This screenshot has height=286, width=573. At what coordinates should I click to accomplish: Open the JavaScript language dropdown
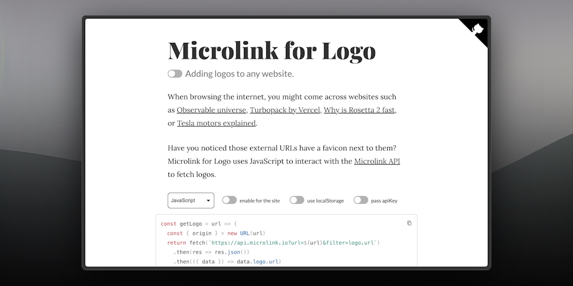point(191,201)
